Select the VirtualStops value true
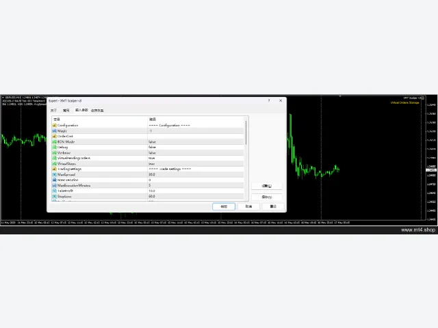This screenshot has height=328, width=438. pyautogui.click(x=196, y=164)
